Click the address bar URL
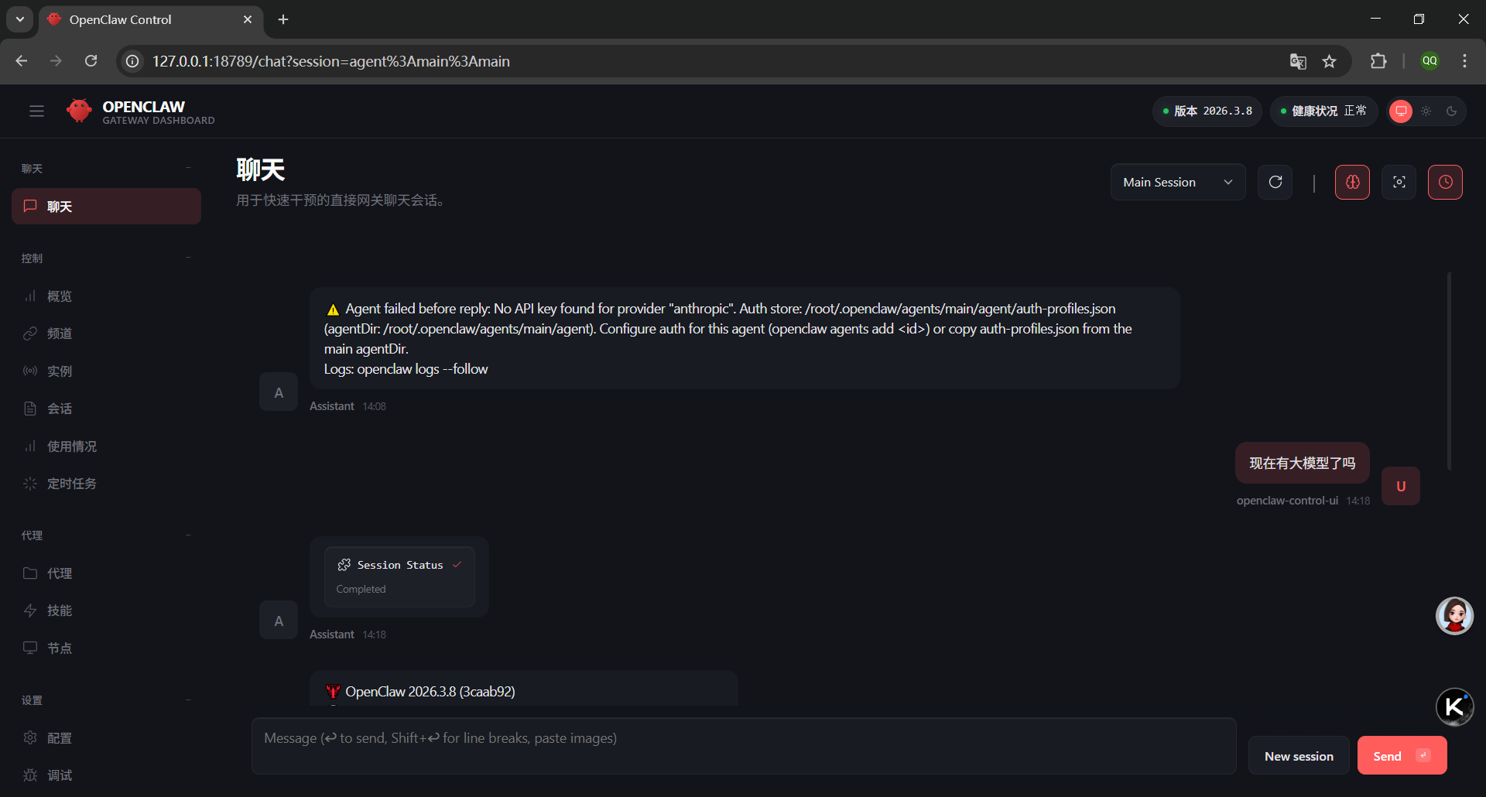Screen dimensions: 1486x797 click(331, 61)
